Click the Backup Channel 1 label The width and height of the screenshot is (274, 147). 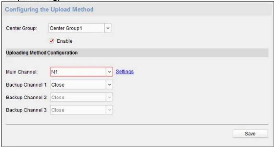pyautogui.click(x=27, y=85)
